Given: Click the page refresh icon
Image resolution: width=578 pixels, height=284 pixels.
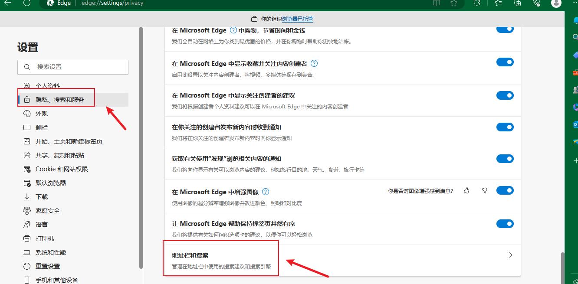Looking at the screenshot, I should click(x=27, y=3).
